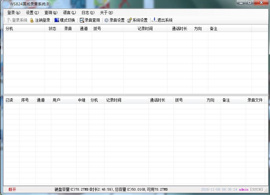Click the 录音文件 column header
Screen dimensions: 270x195
pos(255,100)
